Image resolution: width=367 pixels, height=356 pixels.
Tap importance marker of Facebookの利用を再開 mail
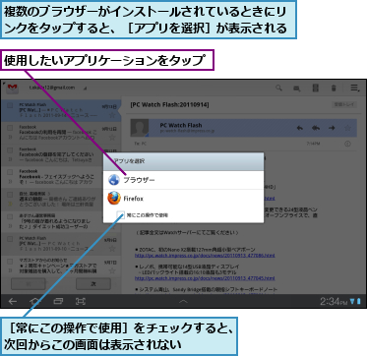point(10,137)
